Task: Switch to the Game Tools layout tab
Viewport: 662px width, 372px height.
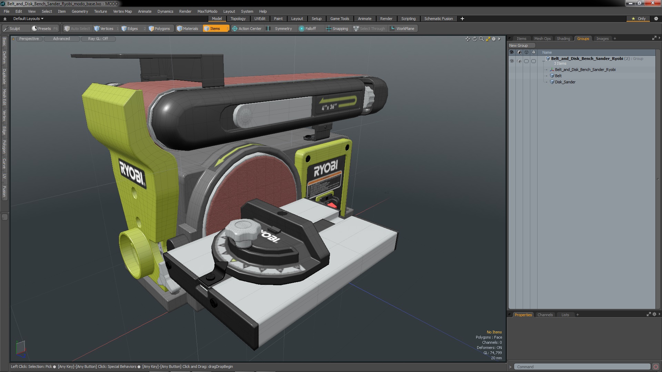Action: (x=340, y=19)
